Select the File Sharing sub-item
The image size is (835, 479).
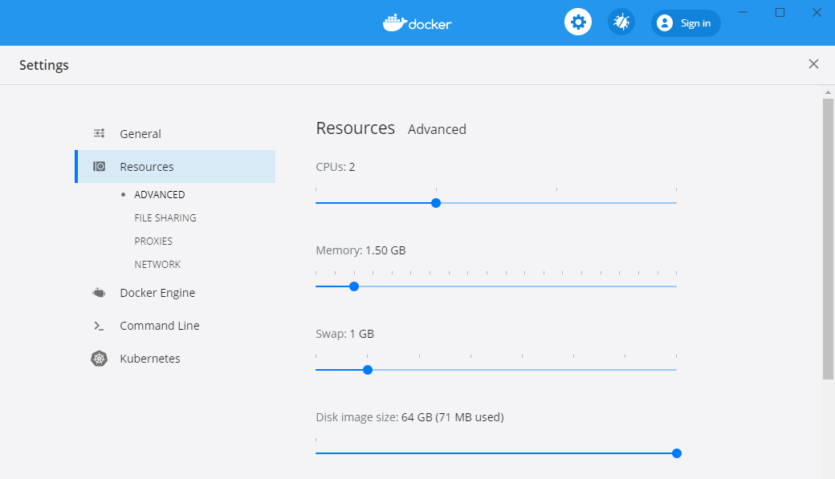tap(165, 217)
